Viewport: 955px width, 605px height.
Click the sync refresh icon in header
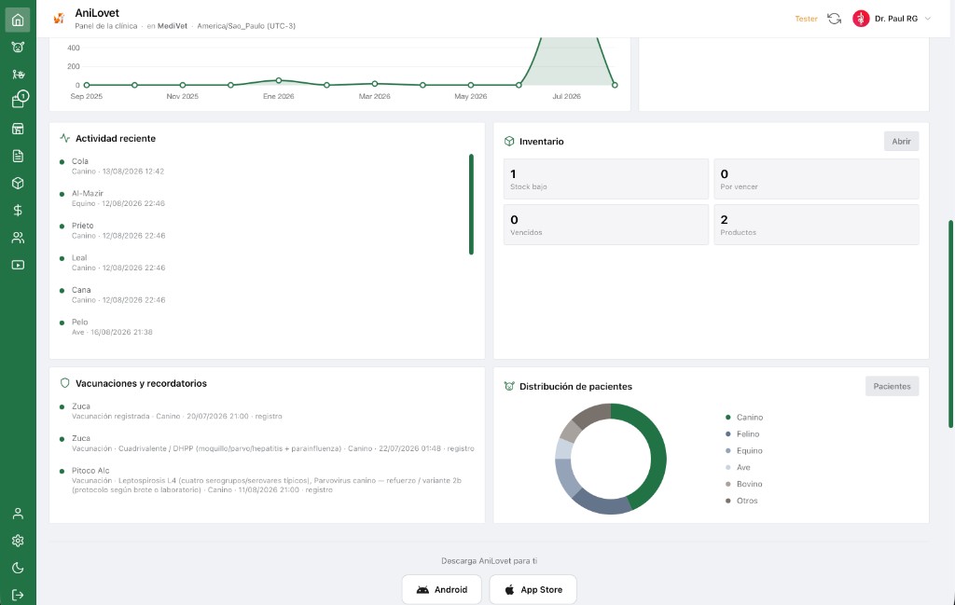(835, 19)
